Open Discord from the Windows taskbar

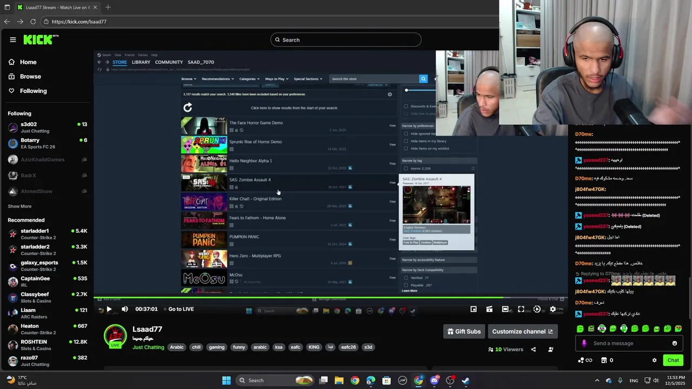pyautogui.click(x=434, y=380)
